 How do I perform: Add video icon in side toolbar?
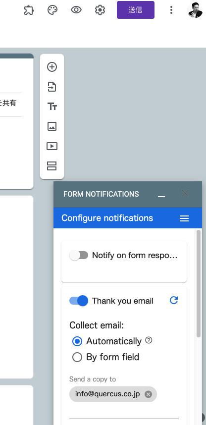[x=52, y=146]
